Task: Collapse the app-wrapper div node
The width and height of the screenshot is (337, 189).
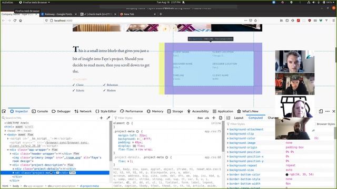Action: tap(8, 150)
